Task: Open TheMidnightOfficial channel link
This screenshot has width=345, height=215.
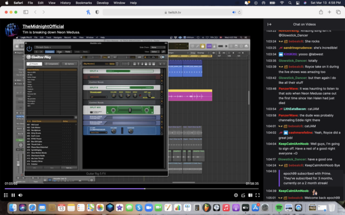Action: pos(43,26)
